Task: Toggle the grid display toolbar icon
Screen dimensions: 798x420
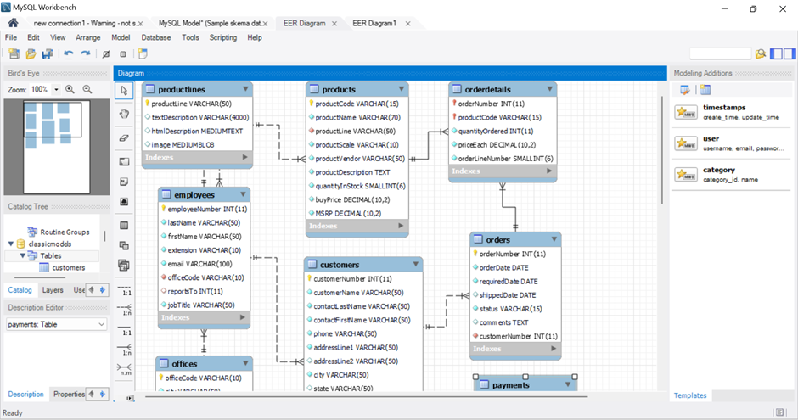Action: (x=106, y=54)
